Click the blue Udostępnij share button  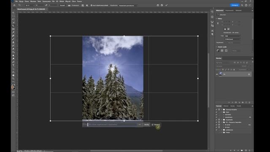pos(235,5)
